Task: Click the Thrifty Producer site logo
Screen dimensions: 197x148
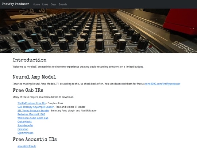Action: [x=15, y=4]
